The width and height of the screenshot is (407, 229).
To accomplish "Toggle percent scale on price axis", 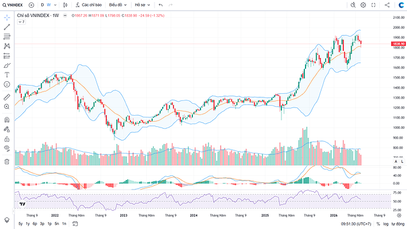I will [378, 224].
